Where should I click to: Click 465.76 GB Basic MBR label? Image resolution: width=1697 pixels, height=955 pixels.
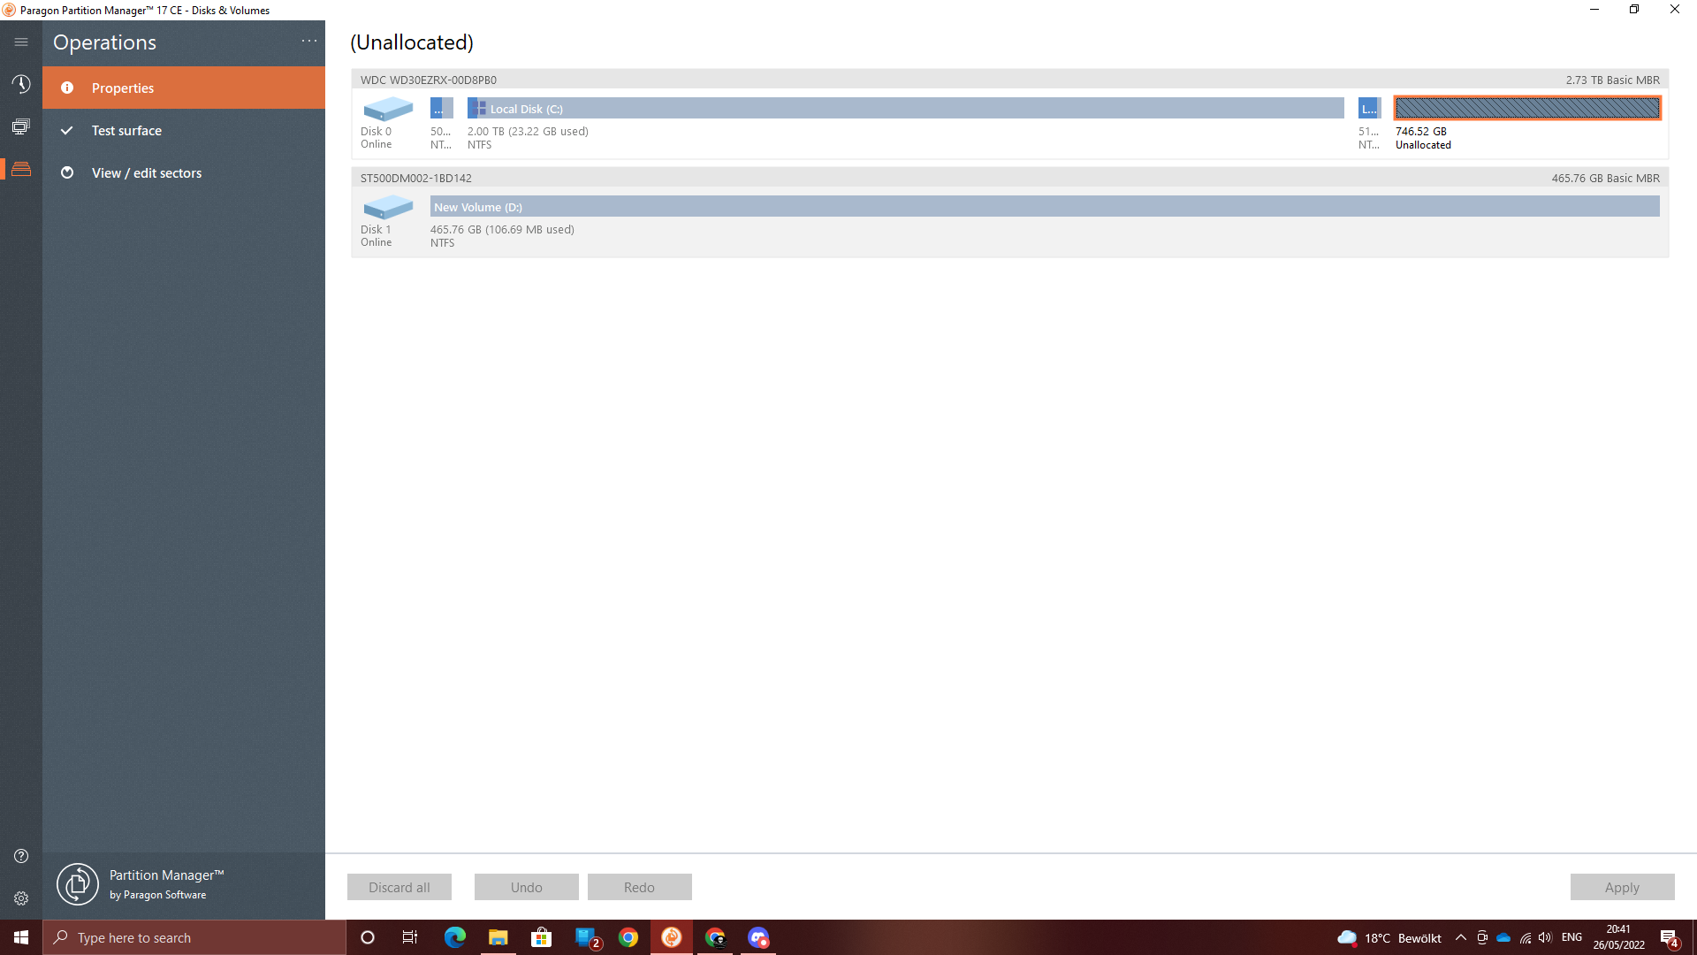click(x=1605, y=178)
